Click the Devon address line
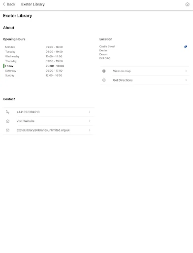Image resolution: width=193 pixels, height=253 pixels. 103,54
